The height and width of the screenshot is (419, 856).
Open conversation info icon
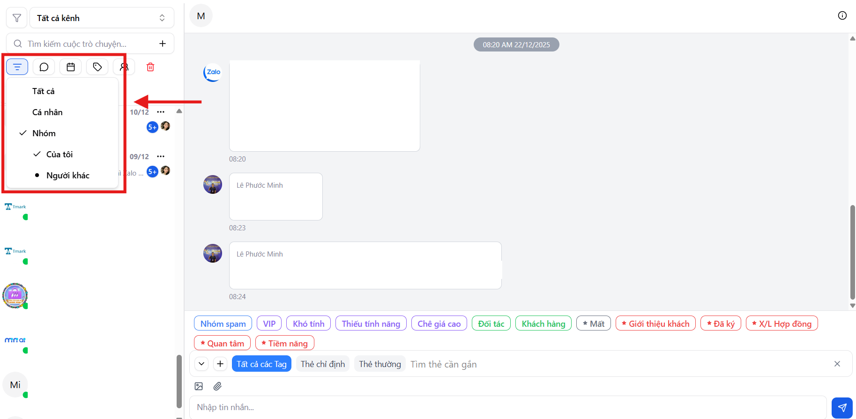coord(842,16)
